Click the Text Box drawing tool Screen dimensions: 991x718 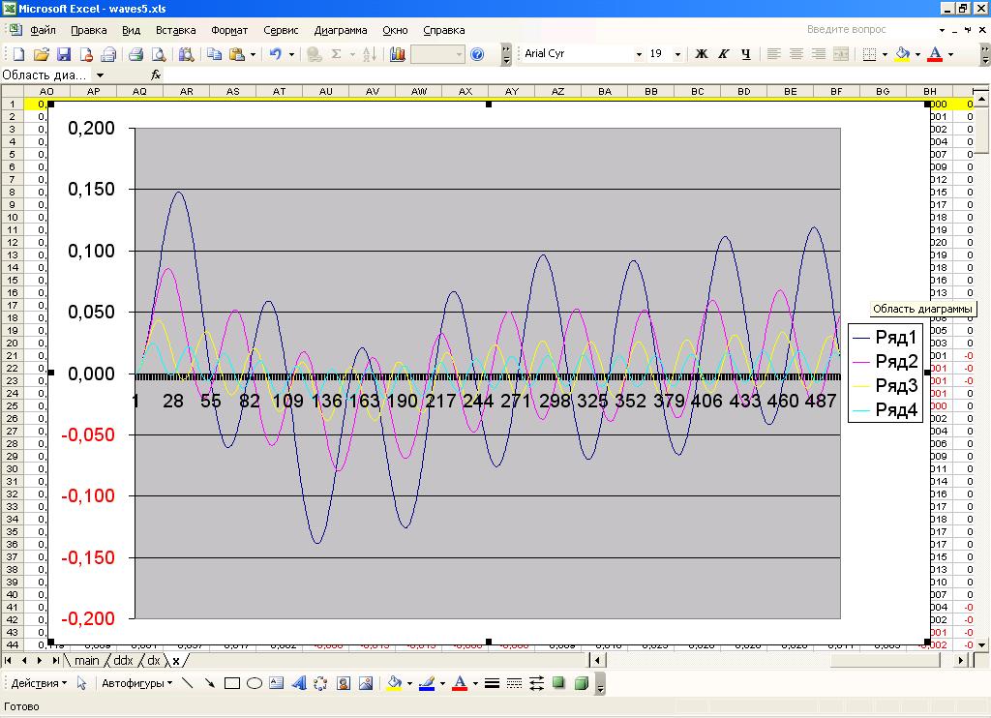pos(276,683)
